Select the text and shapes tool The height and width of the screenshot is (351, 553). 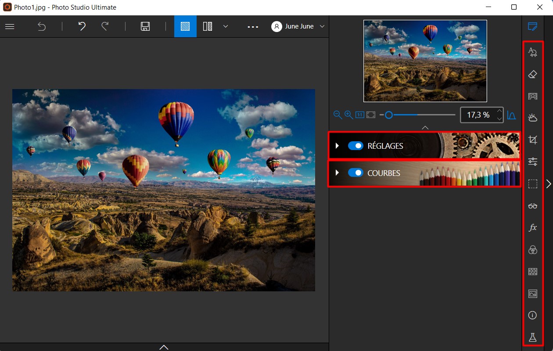533,53
